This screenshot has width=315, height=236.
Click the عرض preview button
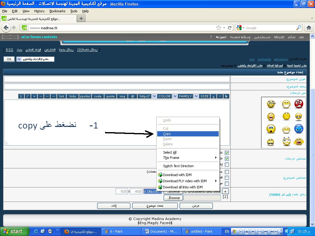[196, 206]
